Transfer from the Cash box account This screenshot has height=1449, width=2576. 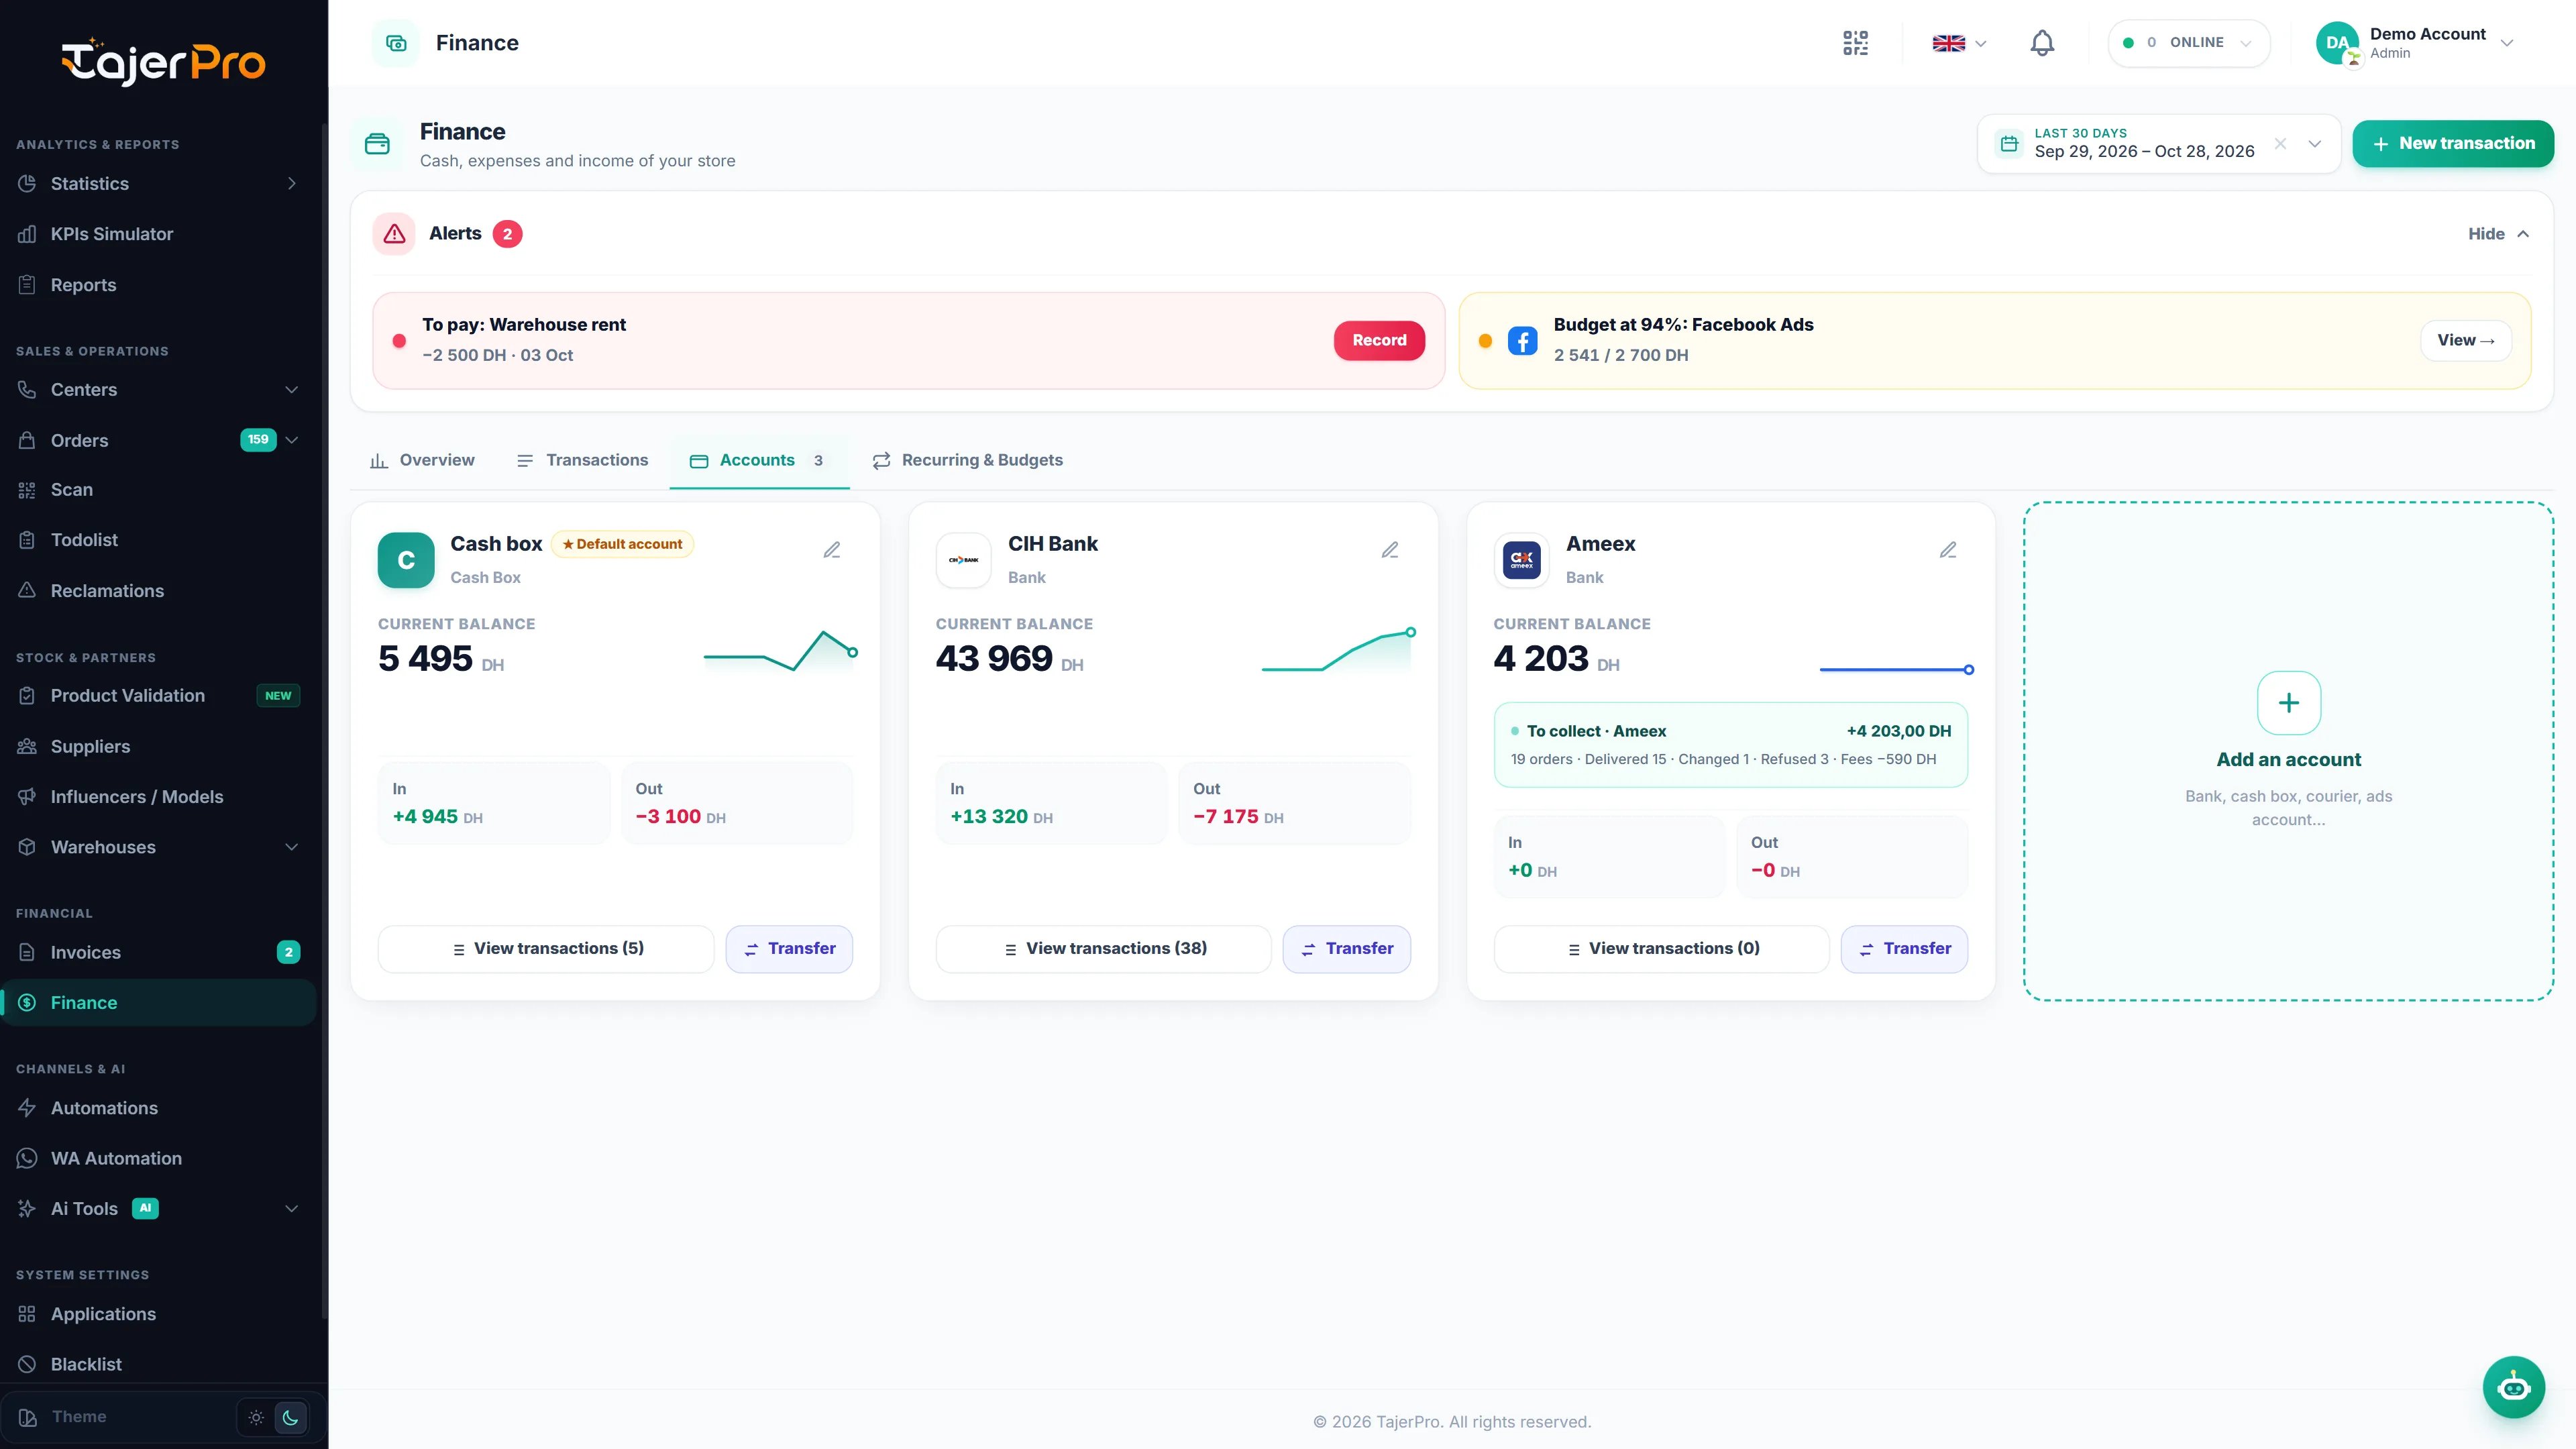[789, 948]
